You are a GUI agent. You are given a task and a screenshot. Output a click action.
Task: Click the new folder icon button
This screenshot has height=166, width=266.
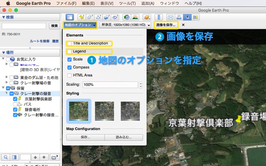pyautogui.click(x=55, y=157)
